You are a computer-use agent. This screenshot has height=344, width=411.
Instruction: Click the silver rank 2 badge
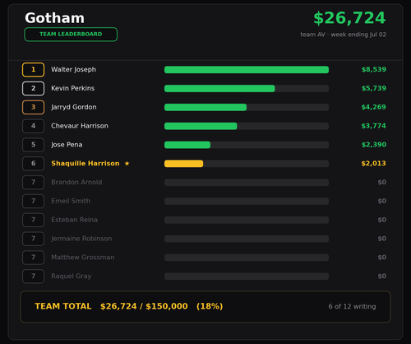tap(33, 88)
